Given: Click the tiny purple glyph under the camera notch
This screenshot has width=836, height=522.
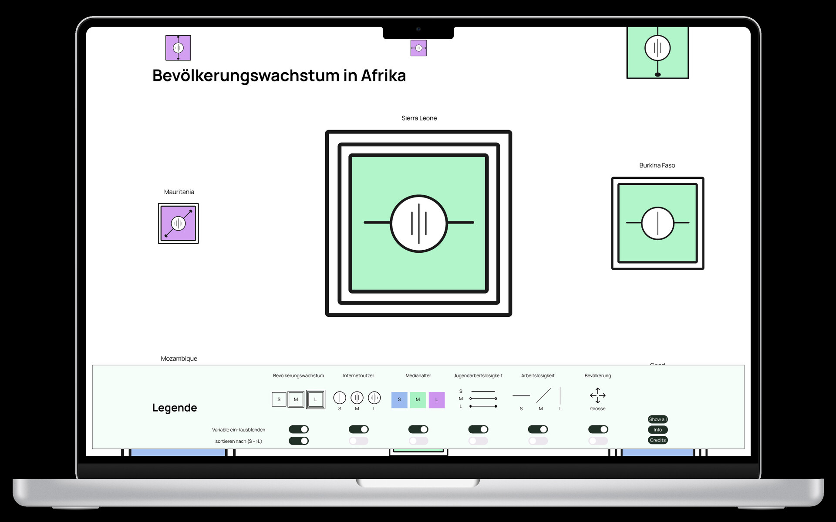Looking at the screenshot, I should (418, 48).
